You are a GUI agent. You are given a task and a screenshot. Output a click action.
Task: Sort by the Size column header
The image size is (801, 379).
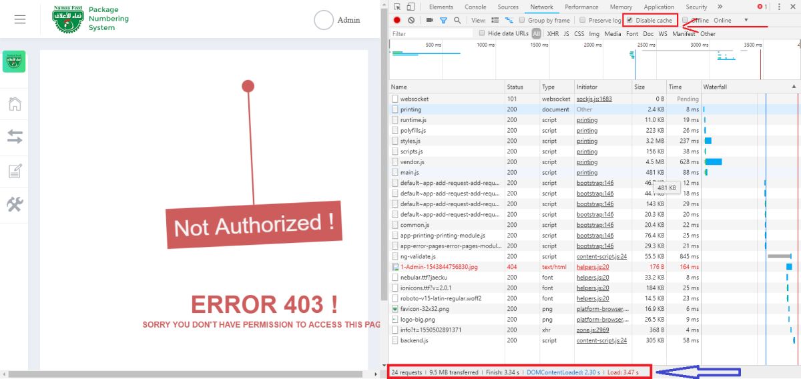648,87
